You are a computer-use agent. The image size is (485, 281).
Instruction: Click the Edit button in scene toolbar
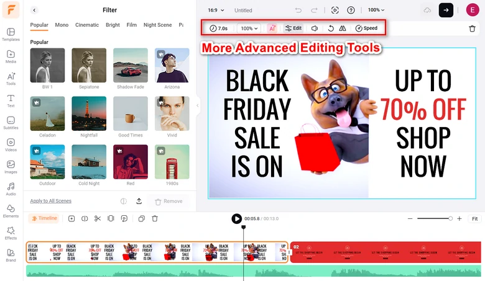point(293,28)
